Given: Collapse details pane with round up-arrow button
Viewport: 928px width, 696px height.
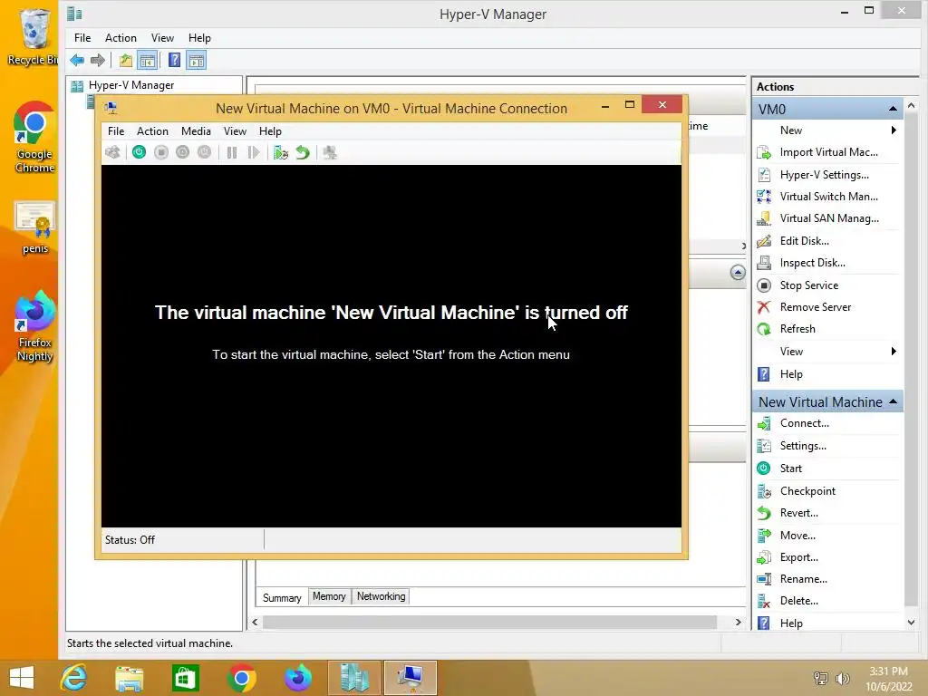Looking at the screenshot, I should pyautogui.click(x=738, y=272).
